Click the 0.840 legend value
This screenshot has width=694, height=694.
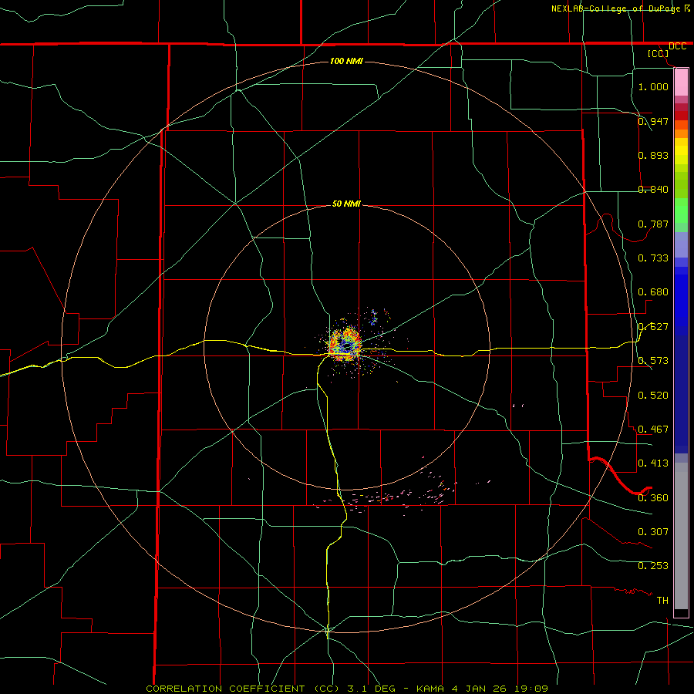[653, 190]
